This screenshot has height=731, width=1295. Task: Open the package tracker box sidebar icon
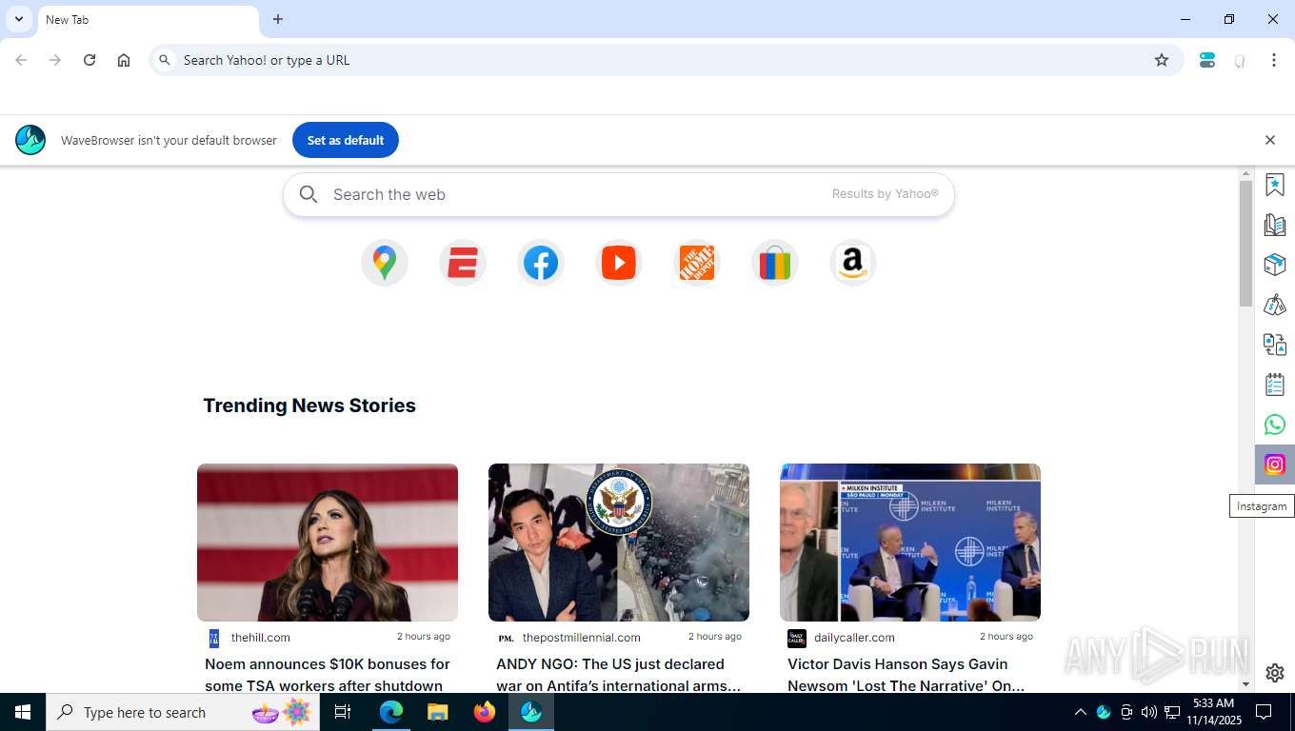(1275, 265)
